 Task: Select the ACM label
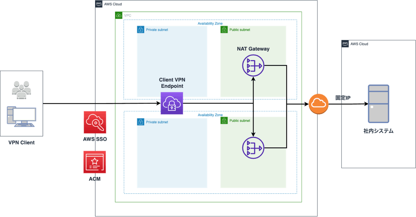[x=95, y=179]
